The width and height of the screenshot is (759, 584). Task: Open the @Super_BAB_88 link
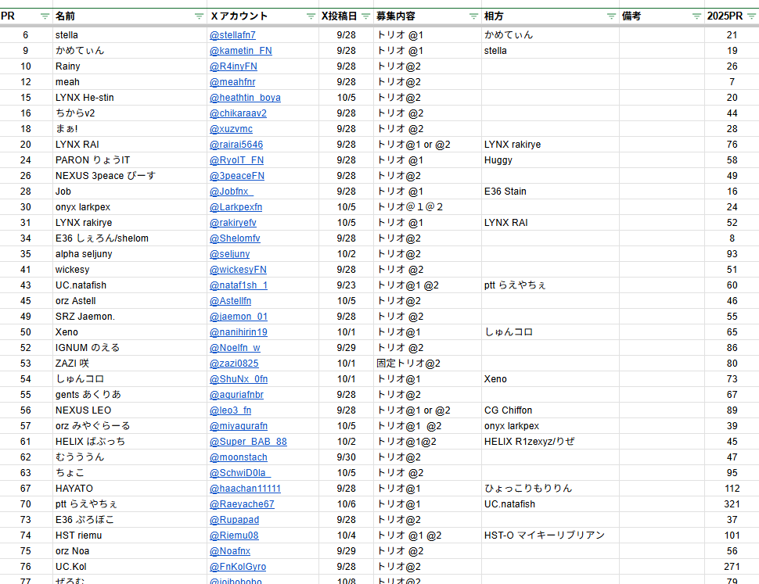click(x=248, y=442)
